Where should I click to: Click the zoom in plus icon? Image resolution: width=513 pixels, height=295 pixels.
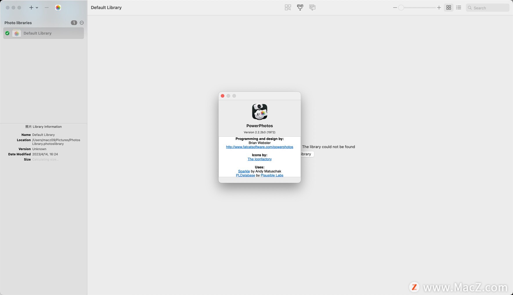439,8
